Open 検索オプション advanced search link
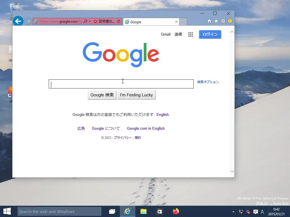290x217 pixels. 208,82
